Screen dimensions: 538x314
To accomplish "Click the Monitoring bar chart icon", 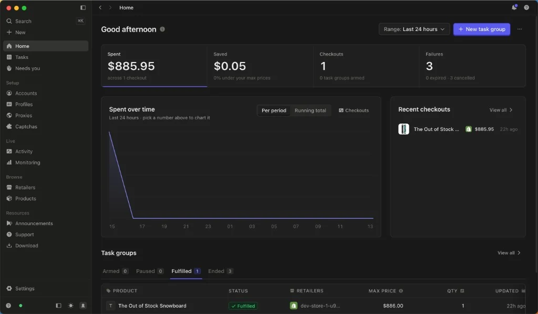I will coord(9,163).
